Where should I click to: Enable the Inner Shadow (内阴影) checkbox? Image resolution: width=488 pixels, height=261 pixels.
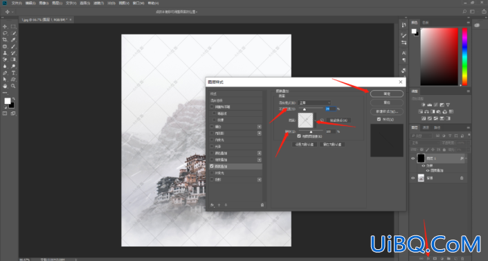212,134
